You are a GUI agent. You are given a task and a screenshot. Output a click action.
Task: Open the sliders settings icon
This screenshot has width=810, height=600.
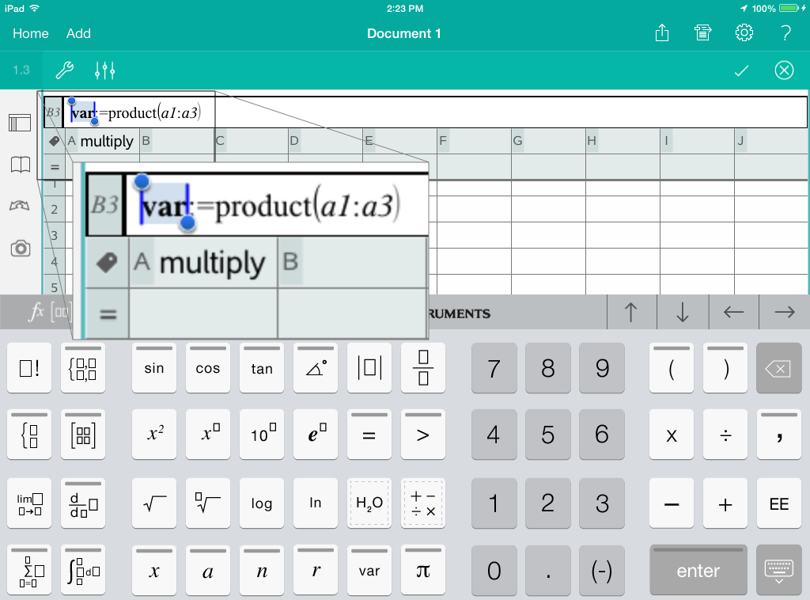(x=105, y=70)
